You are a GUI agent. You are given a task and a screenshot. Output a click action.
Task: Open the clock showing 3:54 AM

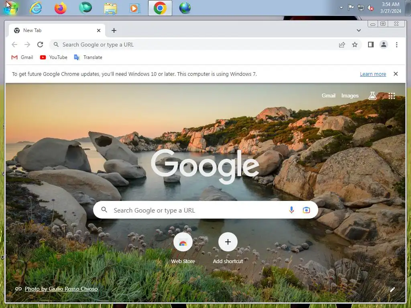click(391, 8)
